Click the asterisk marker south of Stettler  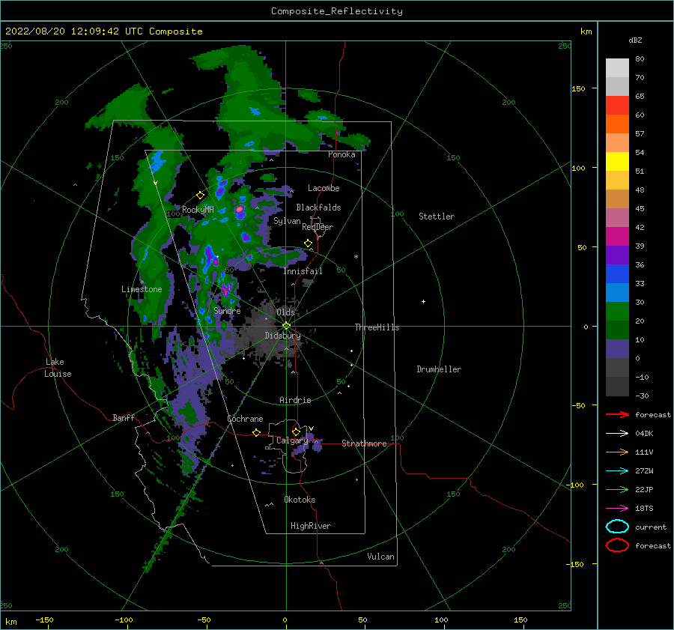pos(356,257)
